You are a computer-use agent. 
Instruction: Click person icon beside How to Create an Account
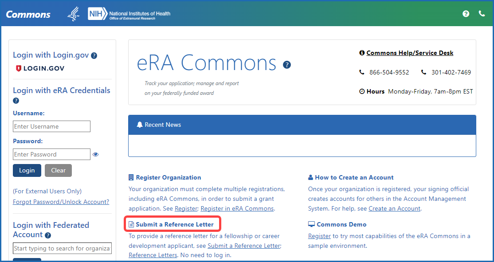click(x=311, y=178)
